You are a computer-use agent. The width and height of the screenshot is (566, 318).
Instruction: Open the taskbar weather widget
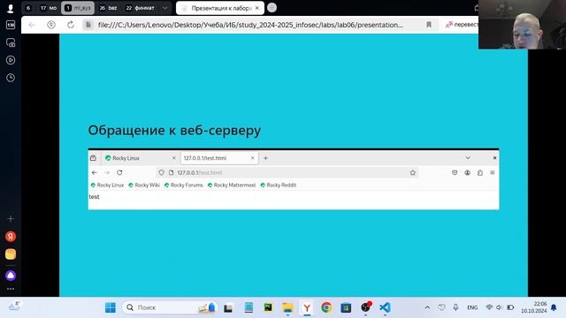coord(14,307)
